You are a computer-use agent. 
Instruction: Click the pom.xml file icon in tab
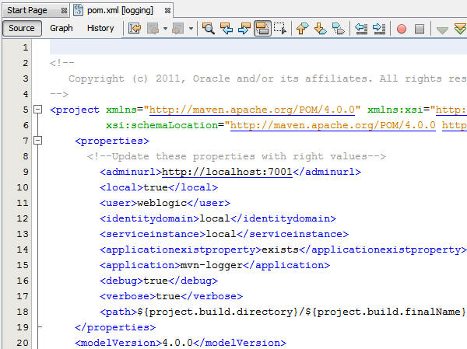79,10
